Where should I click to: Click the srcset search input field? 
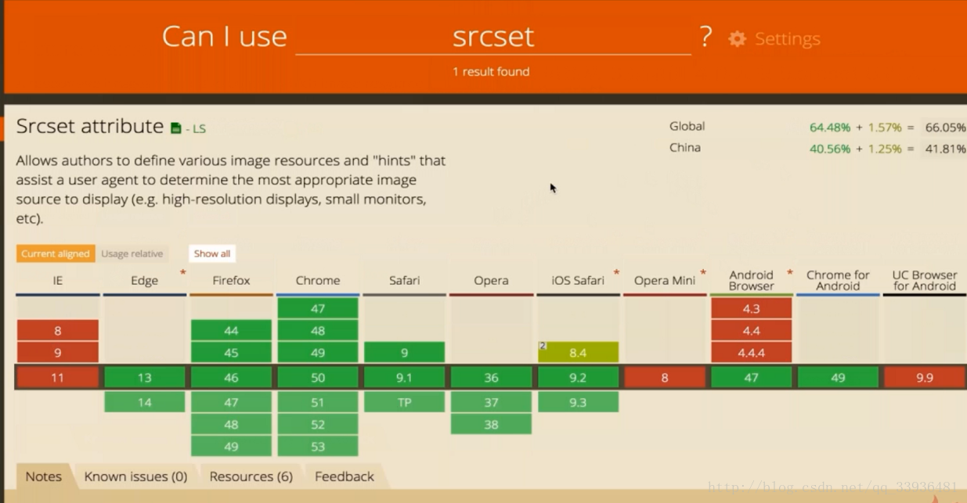point(493,37)
